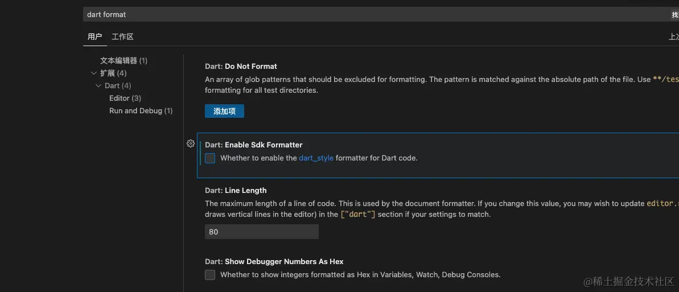Select the 扩展 (4) category label
The height and width of the screenshot is (292, 679).
pos(113,73)
